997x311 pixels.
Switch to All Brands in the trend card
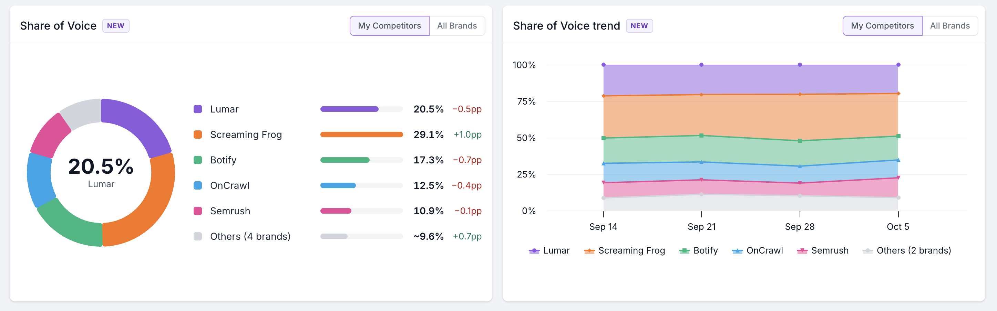(x=950, y=26)
